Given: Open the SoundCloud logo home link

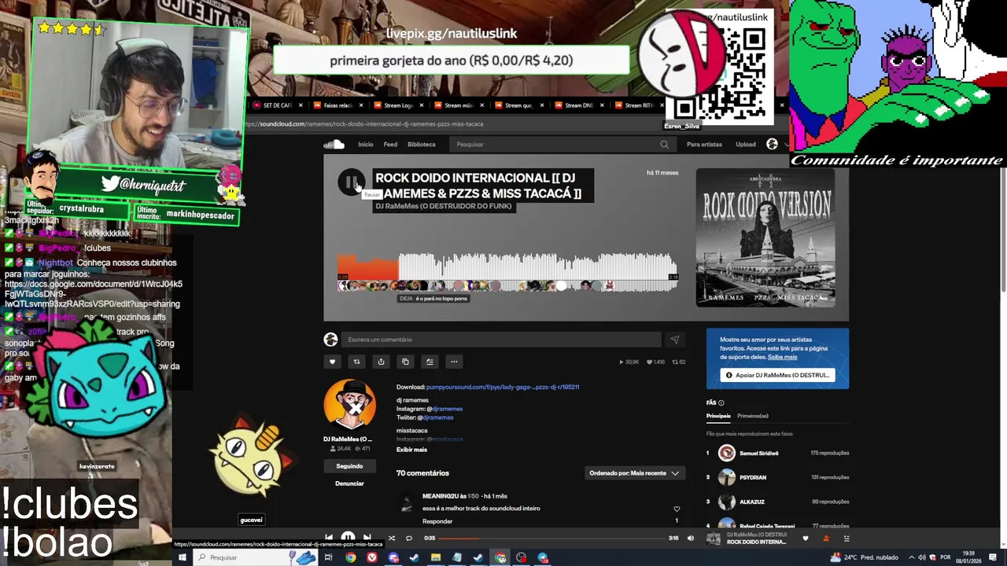Looking at the screenshot, I should (334, 144).
